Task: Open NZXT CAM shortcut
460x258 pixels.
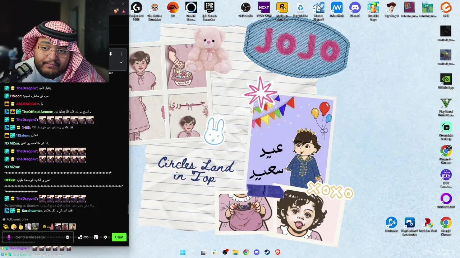Action: 264,10
